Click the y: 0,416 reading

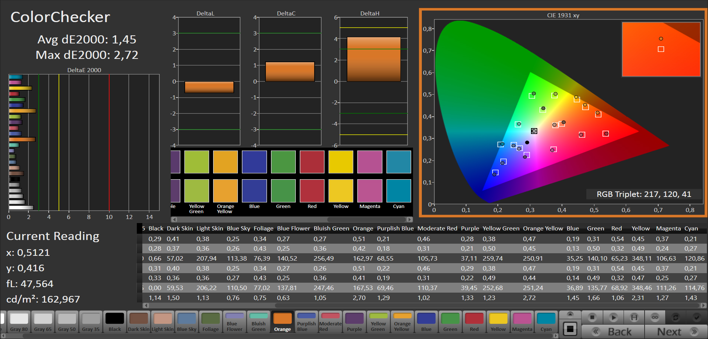point(25,268)
